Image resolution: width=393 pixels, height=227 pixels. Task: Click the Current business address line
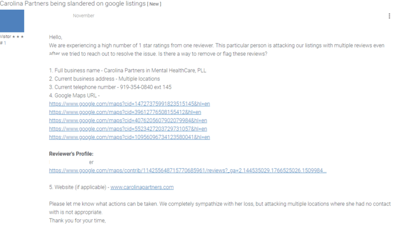(104, 79)
